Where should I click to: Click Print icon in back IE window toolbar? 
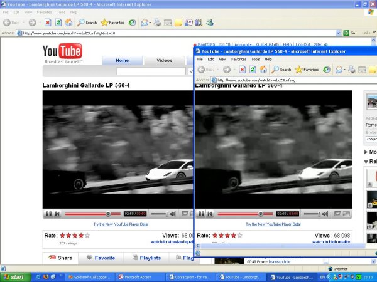[157, 23]
